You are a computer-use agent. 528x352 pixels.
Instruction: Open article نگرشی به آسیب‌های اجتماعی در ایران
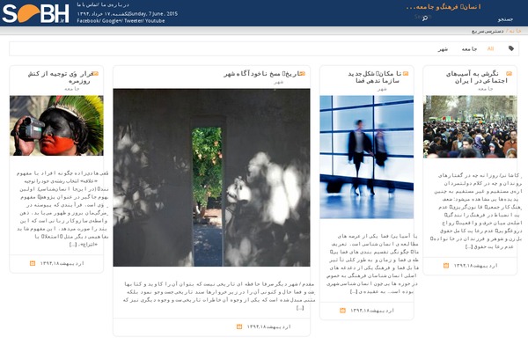[476, 77]
